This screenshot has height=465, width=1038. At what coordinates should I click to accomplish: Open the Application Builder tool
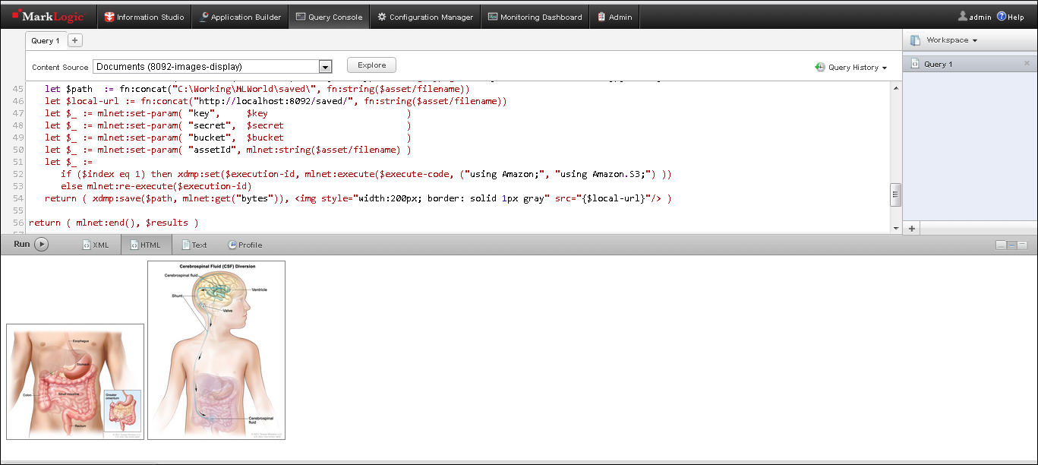point(240,15)
